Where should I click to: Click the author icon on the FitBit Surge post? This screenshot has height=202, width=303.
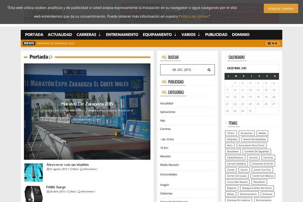[79, 191]
